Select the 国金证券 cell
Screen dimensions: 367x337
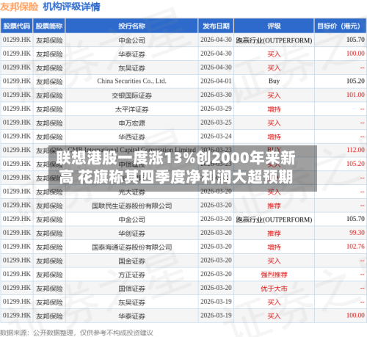131,261
